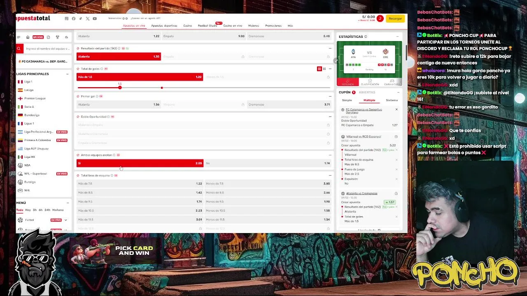
Task: Show info for Doble Oportunidad market
Action: (109, 117)
